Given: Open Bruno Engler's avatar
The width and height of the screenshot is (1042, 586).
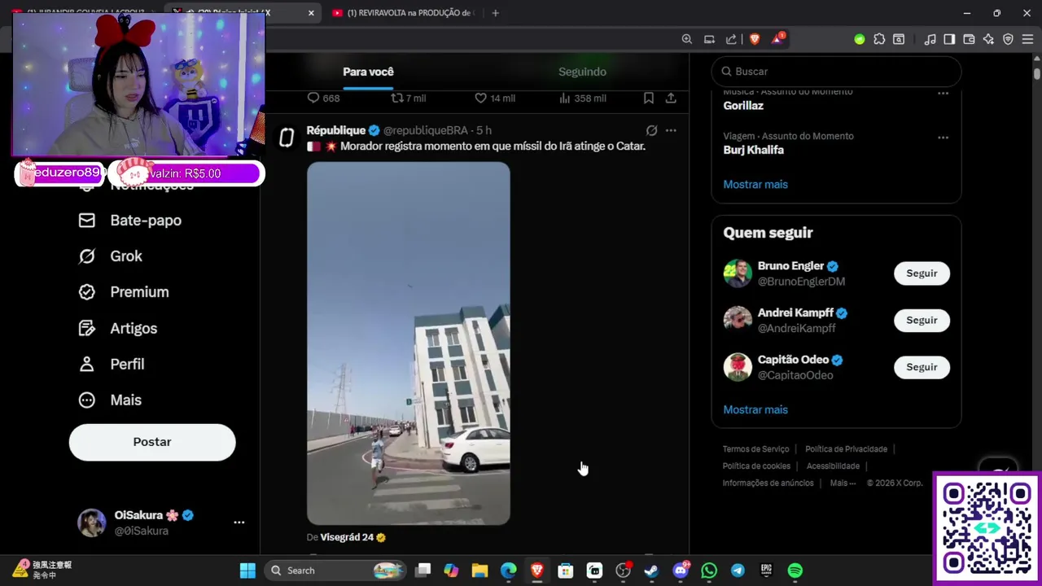Looking at the screenshot, I should (x=738, y=273).
